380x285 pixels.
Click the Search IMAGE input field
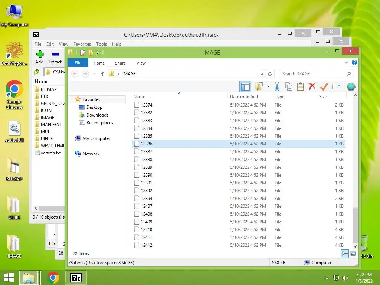316,74
